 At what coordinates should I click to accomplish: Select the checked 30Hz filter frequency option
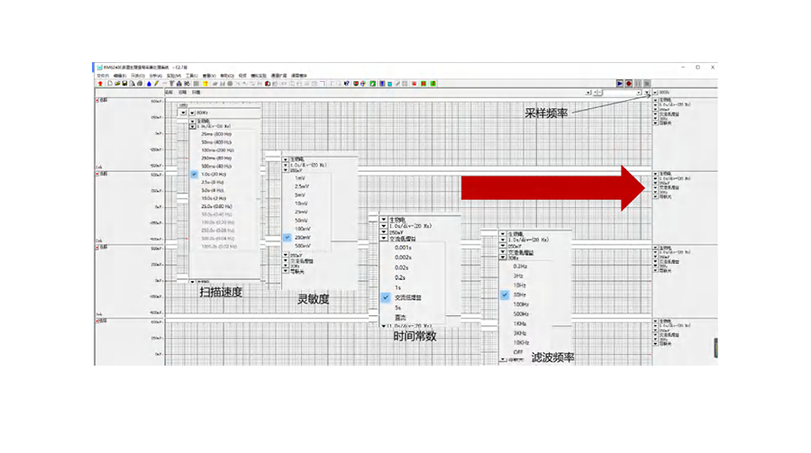click(520, 294)
